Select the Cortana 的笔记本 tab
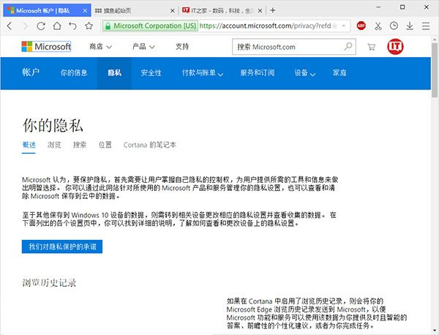Viewport: 439px width, 335px height. (150, 145)
